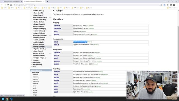This screenshot has height=101, width=179.
Task: Open the browser side panel icon
Action: pyautogui.click(x=171, y=5)
